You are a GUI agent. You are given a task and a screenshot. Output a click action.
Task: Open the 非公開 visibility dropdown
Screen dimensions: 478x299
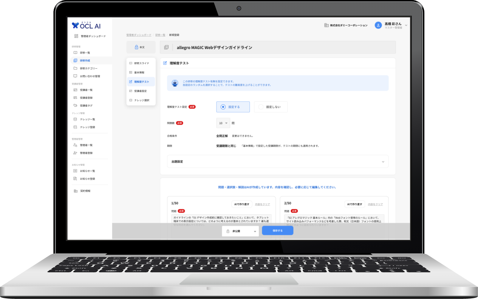pyautogui.click(x=240, y=231)
